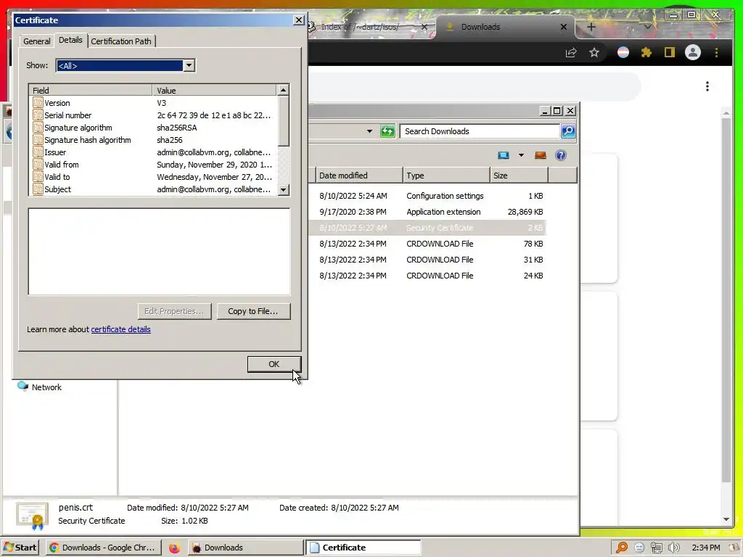Select the 78 KB CRDOWNLOAD file row
Screen dimensions: 743x557
(x=427, y=244)
